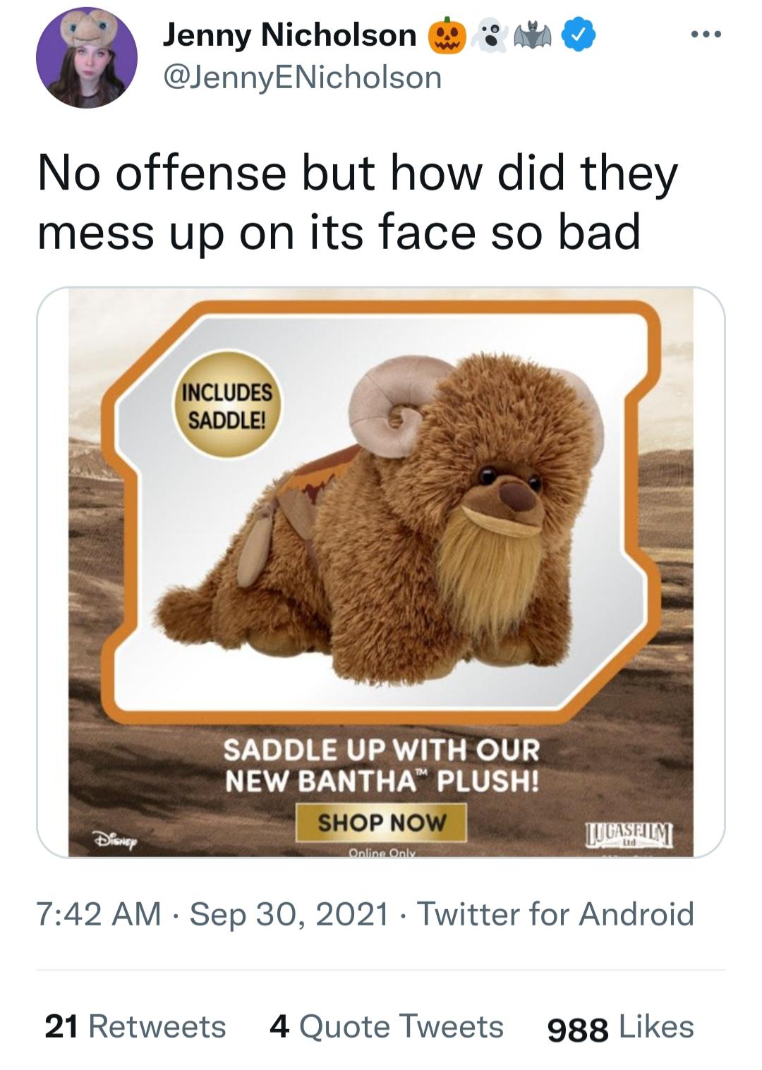Screen dimensions: 762x1070
Task: Click the SHOP NOW button in image
Action: (x=382, y=822)
